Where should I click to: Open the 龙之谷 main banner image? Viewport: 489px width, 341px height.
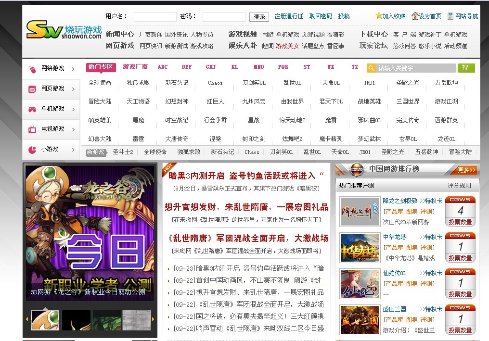tap(90, 233)
